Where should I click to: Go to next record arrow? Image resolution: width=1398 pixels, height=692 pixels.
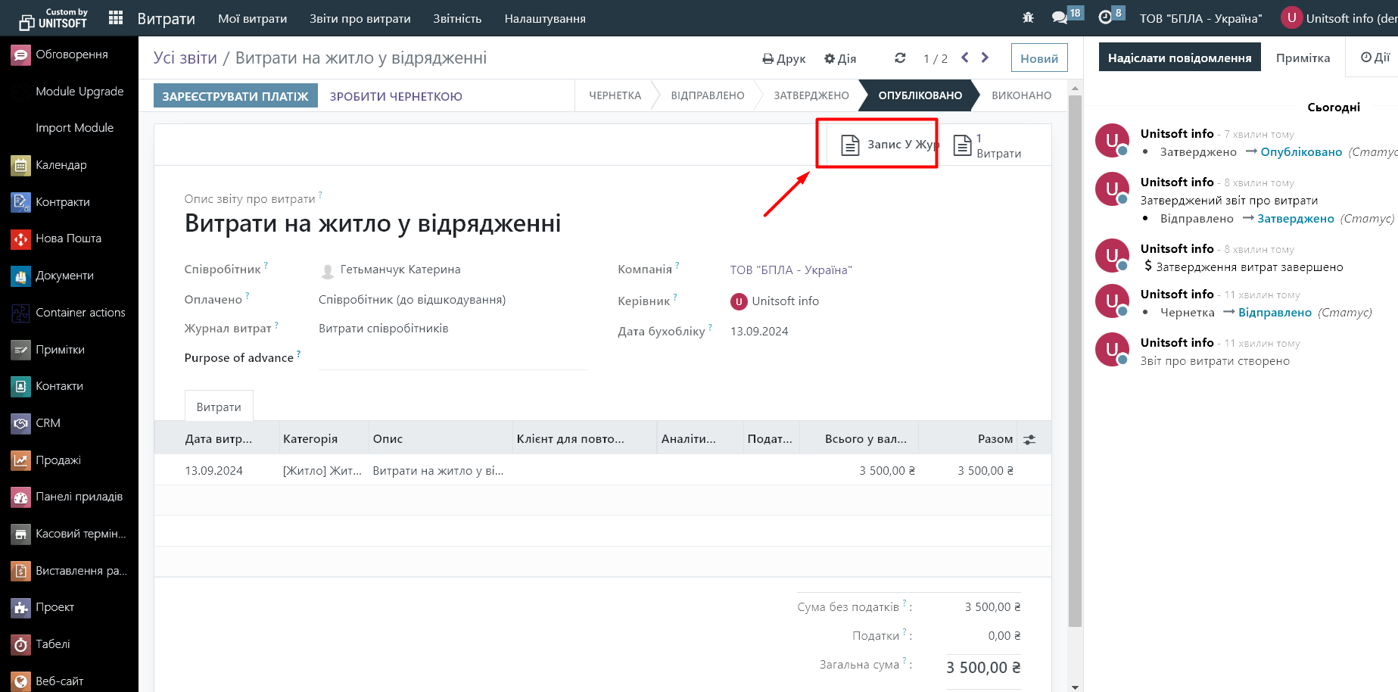[985, 58]
